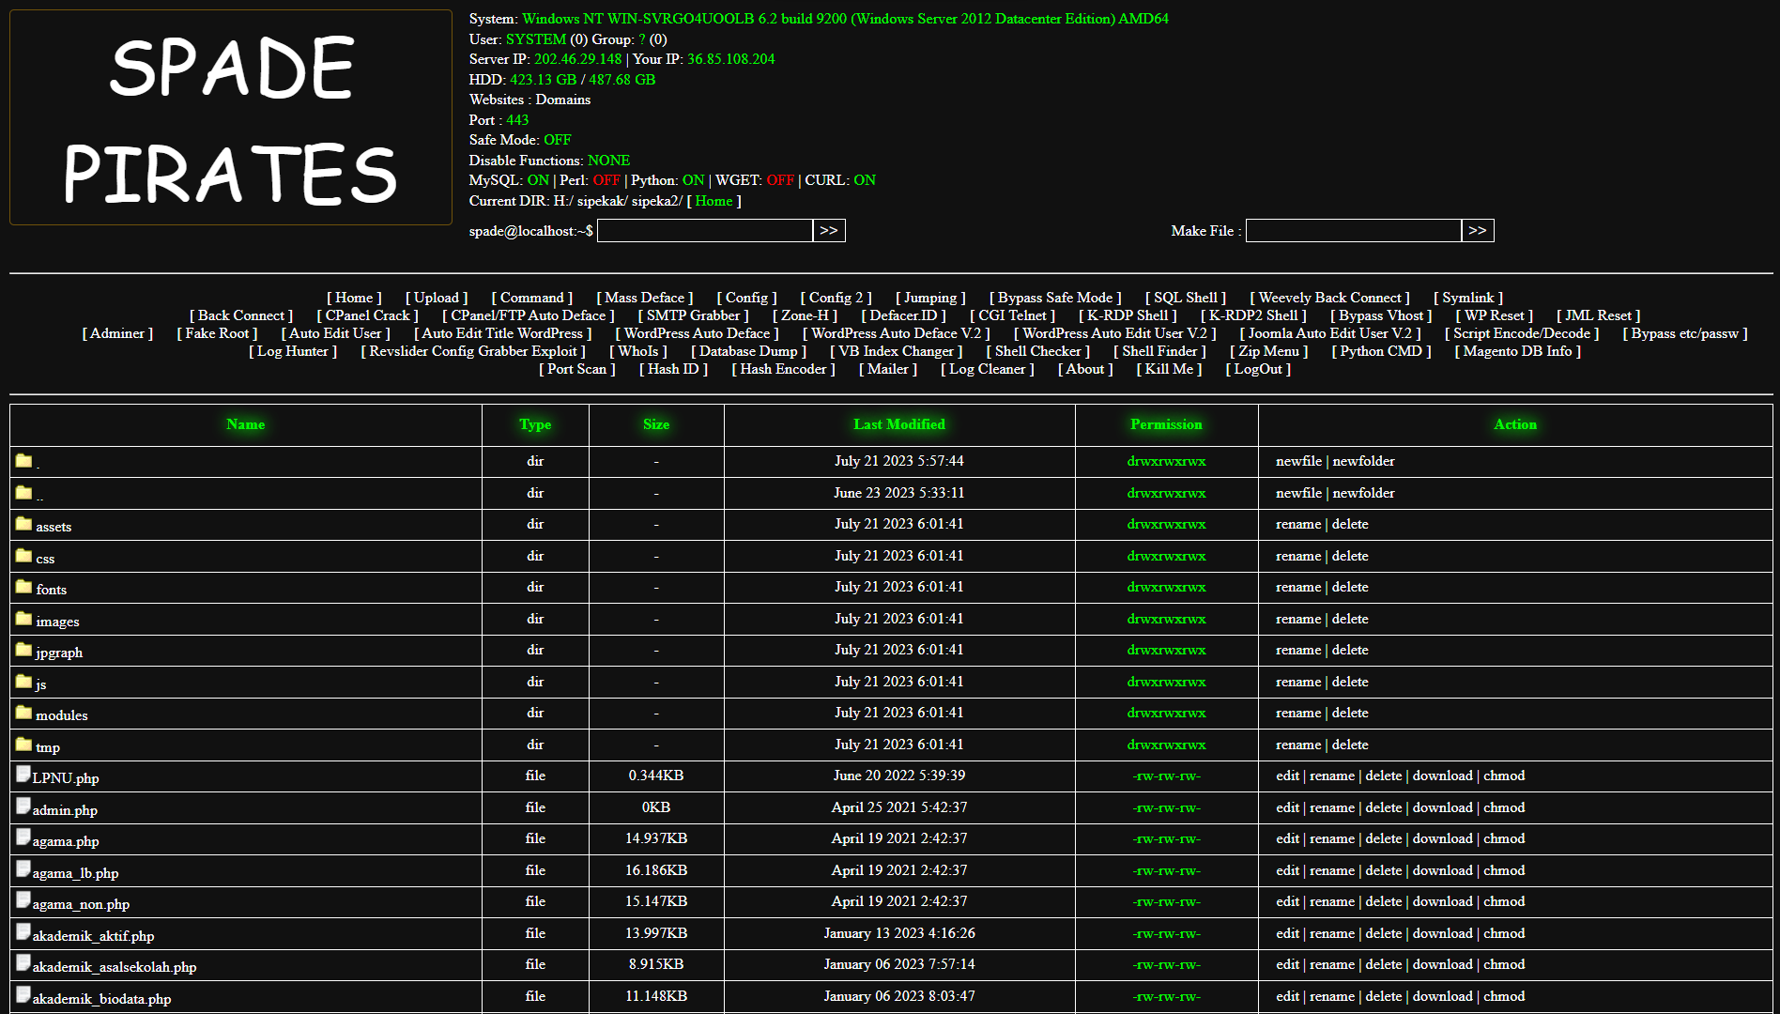Click the file icon beside LPNU.php
The image size is (1780, 1014).
[x=23, y=775]
